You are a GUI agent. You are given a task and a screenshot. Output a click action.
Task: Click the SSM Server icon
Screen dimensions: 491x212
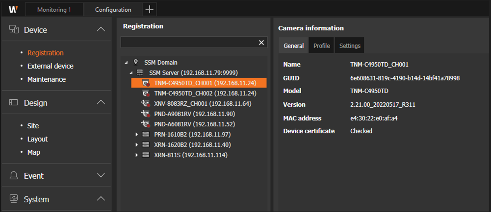click(140, 72)
